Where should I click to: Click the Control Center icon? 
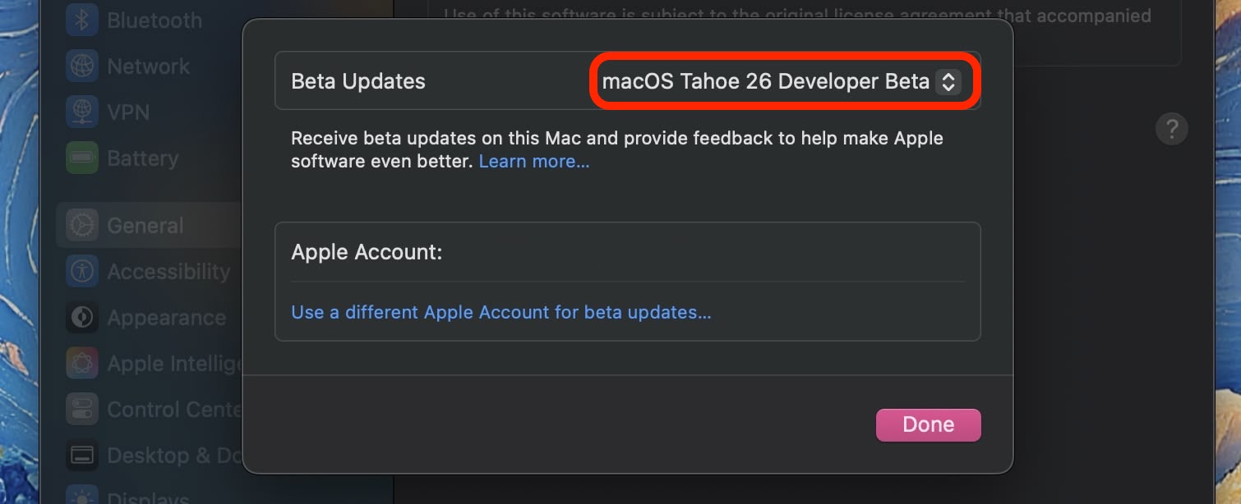point(82,409)
